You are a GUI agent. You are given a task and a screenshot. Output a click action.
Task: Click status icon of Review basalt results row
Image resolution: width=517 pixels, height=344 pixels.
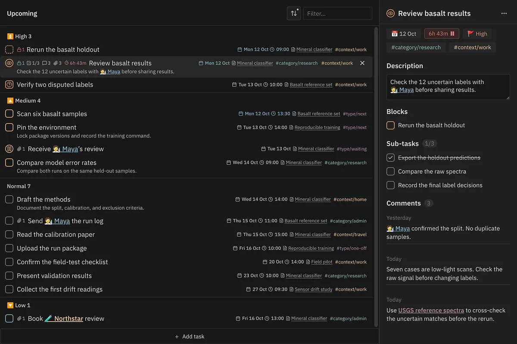pyautogui.click(x=9, y=63)
